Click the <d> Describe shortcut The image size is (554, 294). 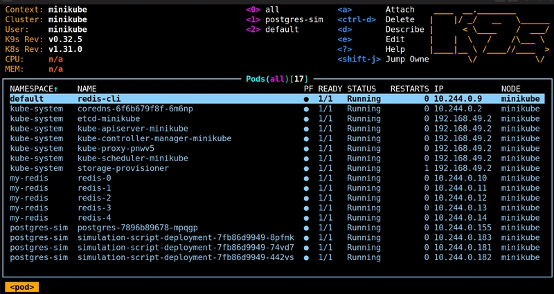click(x=381, y=29)
